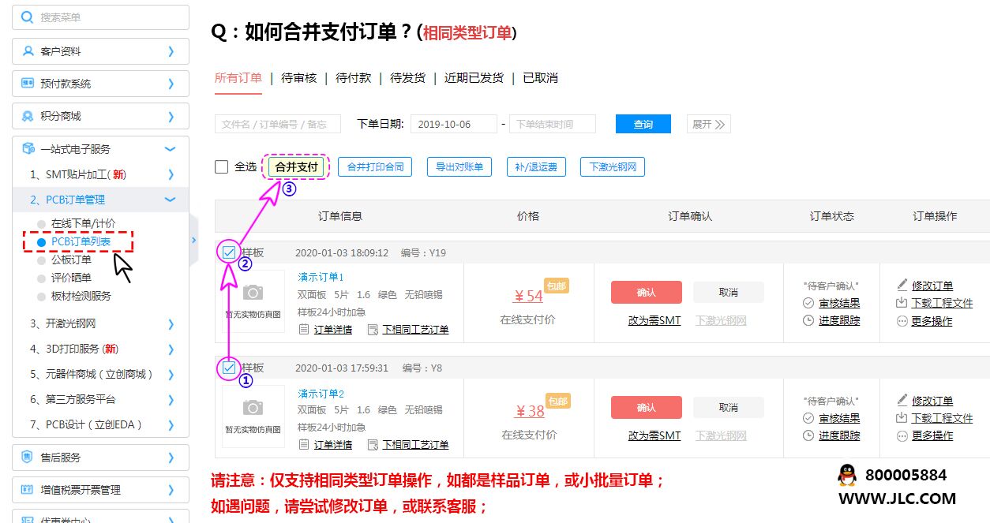Switch to the 近期已发货 tab
This screenshot has width=990, height=523.
pos(474,78)
